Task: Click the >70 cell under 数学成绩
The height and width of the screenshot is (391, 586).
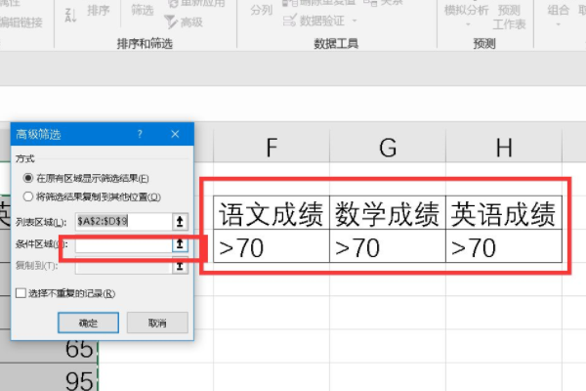Action: (x=388, y=245)
